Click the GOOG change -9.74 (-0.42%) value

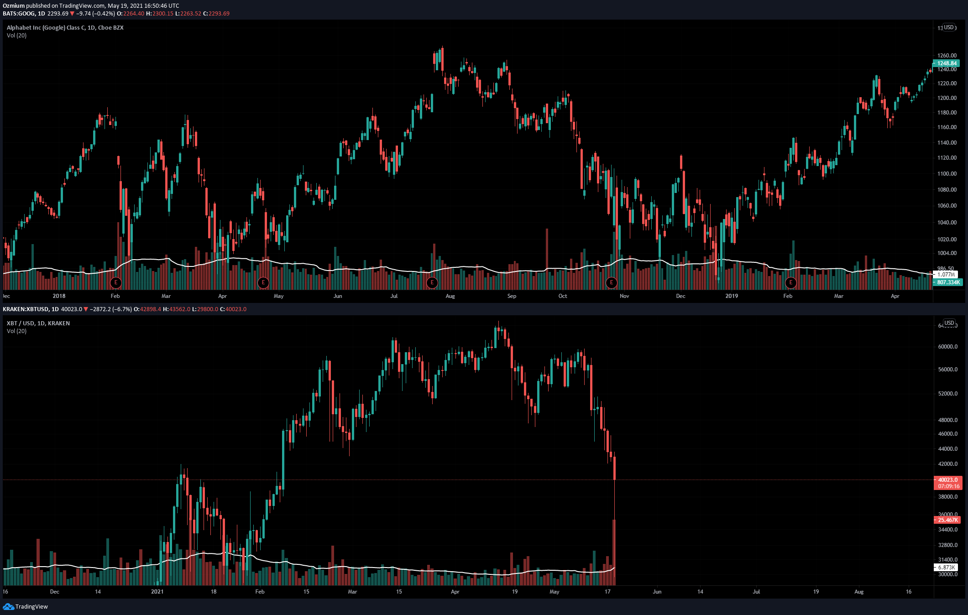pyautogui.click(x=95, y=14)
